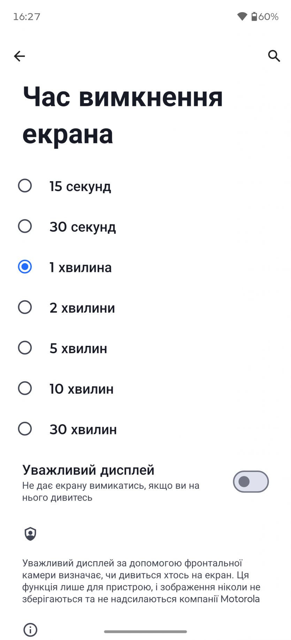This screenshot has width=291, height=640.
Task: Enable the Уважливий дисплей toggle switch
Action: tap(251, 482)
